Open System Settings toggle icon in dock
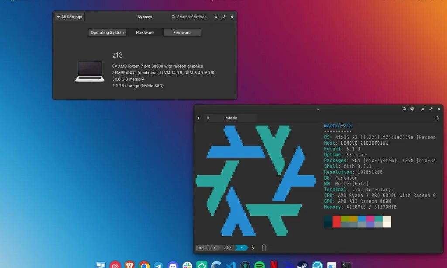The width and height of the screenshot is (447, 268). point(332,265)
